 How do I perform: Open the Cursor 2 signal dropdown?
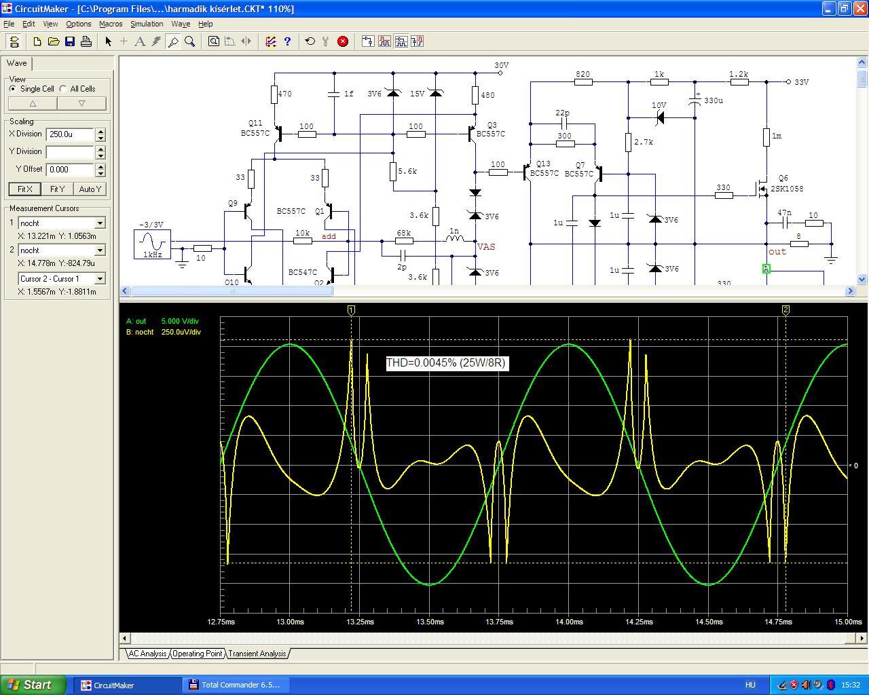[x=100, y=250]
